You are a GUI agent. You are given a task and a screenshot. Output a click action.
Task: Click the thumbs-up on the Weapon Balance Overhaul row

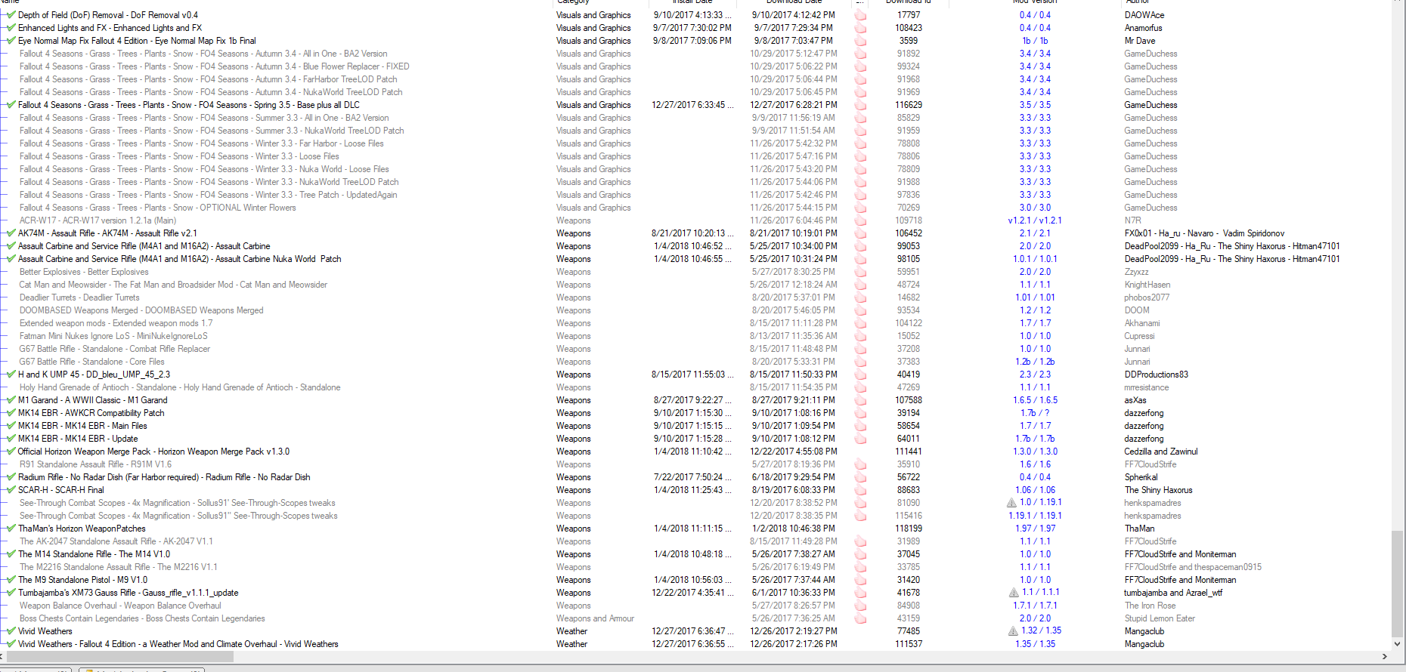tap(860, 606)
